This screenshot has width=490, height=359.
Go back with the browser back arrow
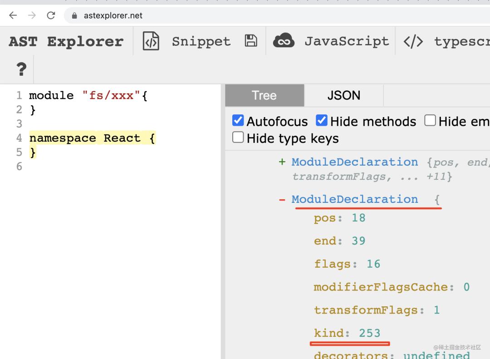tap(13, 15)
